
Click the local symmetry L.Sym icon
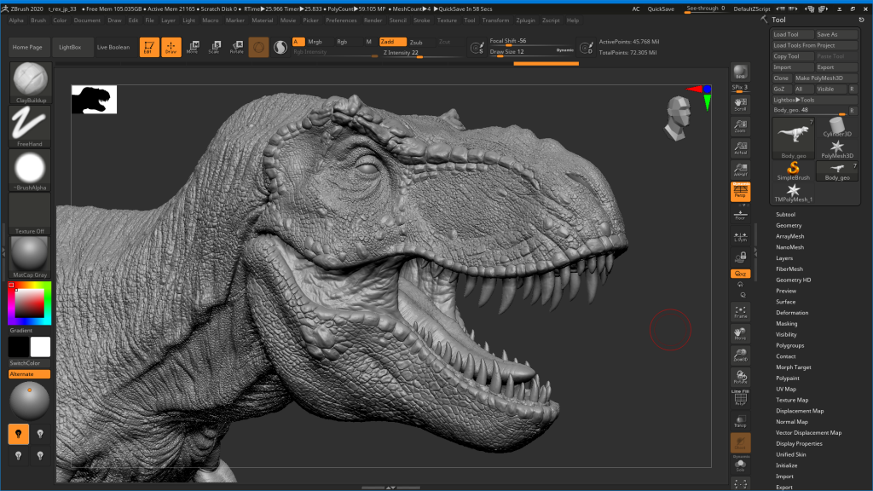click(740, 237)
